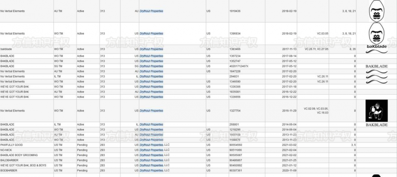The width and height of the screenshot is (397, 177).
Task: Click Vienna codes VC.26.11, VC.27.05
Action: 316,49
